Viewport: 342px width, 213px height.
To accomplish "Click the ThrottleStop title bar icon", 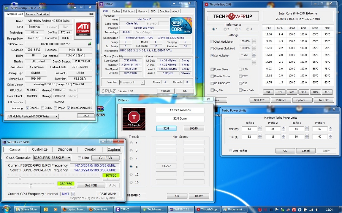I will pos(206,4).
